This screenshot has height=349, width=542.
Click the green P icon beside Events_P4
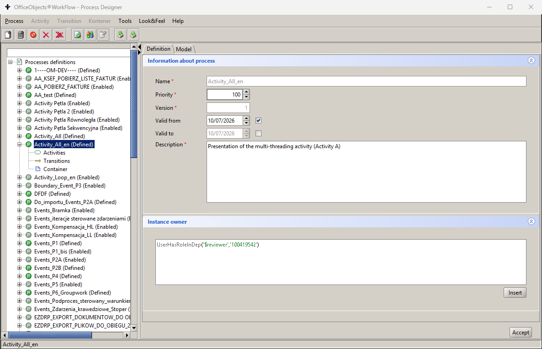(x=29, y=276)
